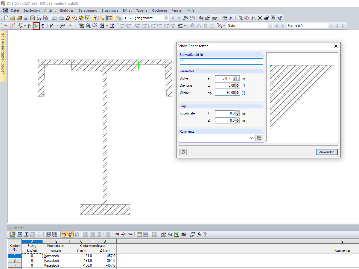The height and width of the screenshot is (269, 359).
Task: Go to next load case arrow
Action: pyautogui.click(x=179, y=18)
